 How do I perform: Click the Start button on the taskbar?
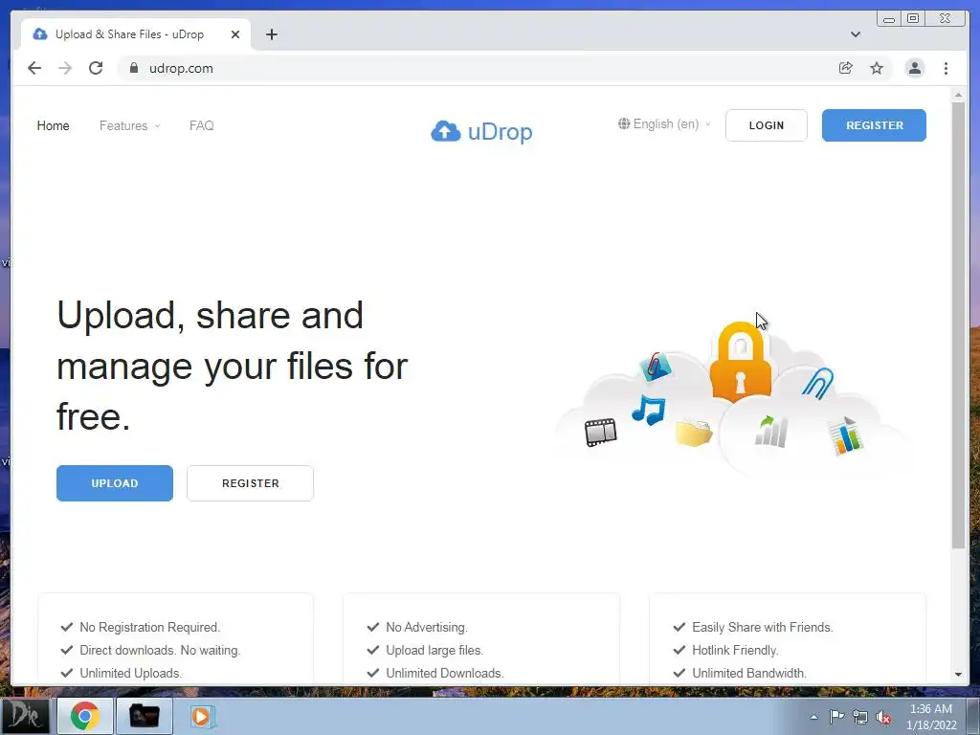(25, 716)
